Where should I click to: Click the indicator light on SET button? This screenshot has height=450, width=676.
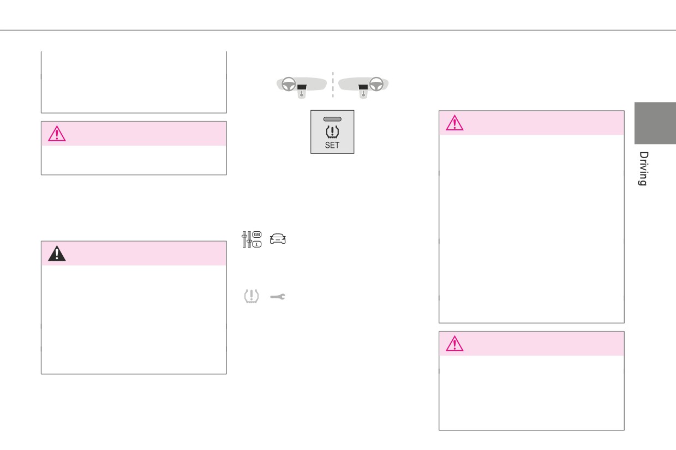pyautogui.click(x=332, y=118)
